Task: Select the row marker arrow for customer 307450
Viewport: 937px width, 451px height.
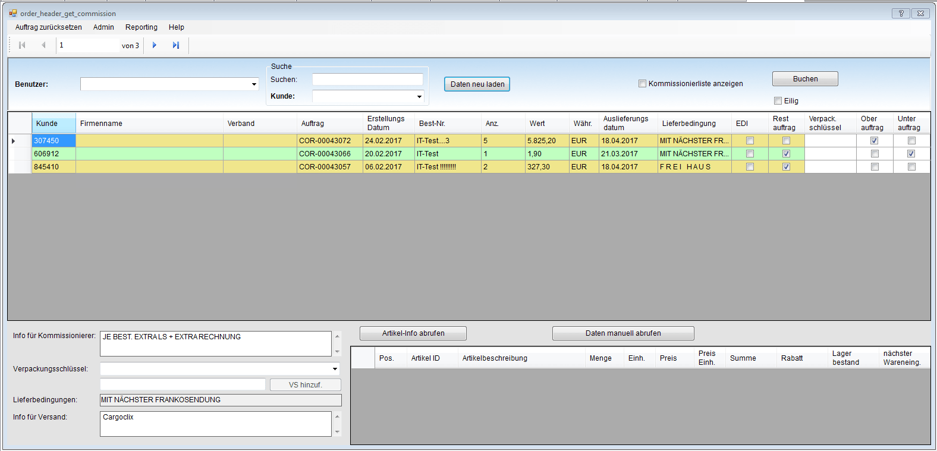Action: click(x=14, y=141)
